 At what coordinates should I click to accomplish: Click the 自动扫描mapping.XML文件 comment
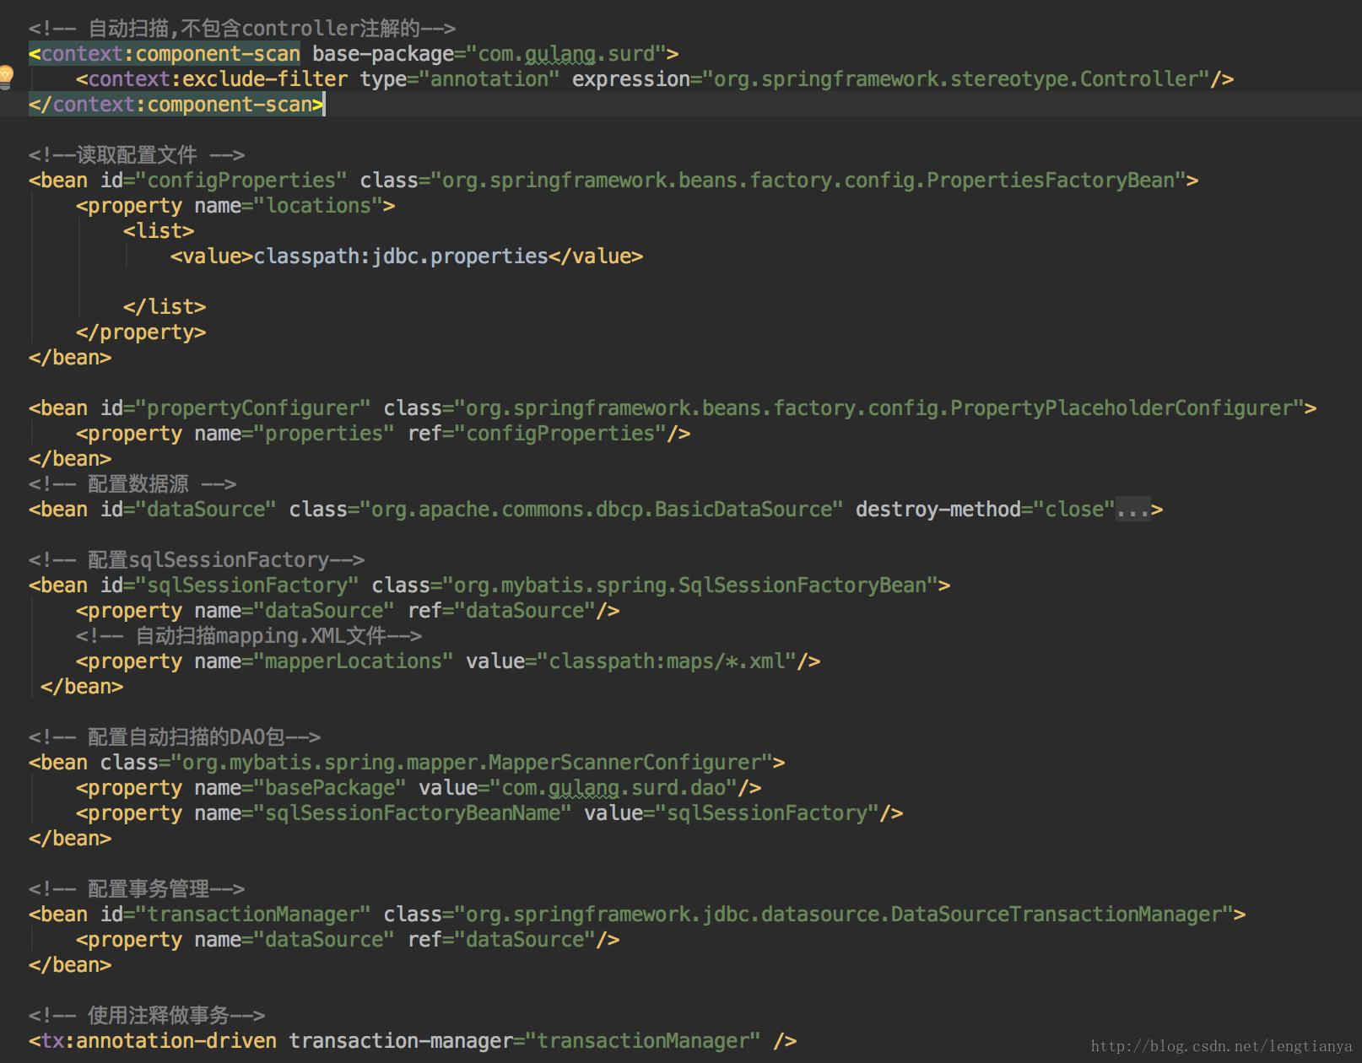(249, 636)
